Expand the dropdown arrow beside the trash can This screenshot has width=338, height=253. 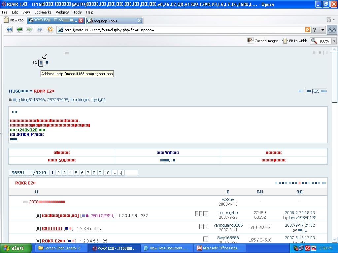pos(334,19)
